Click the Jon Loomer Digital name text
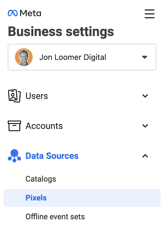 tap(73, 57)
